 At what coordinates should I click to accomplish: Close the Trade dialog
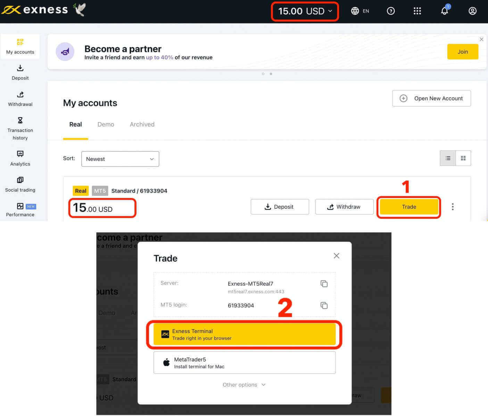coord(336,256)
